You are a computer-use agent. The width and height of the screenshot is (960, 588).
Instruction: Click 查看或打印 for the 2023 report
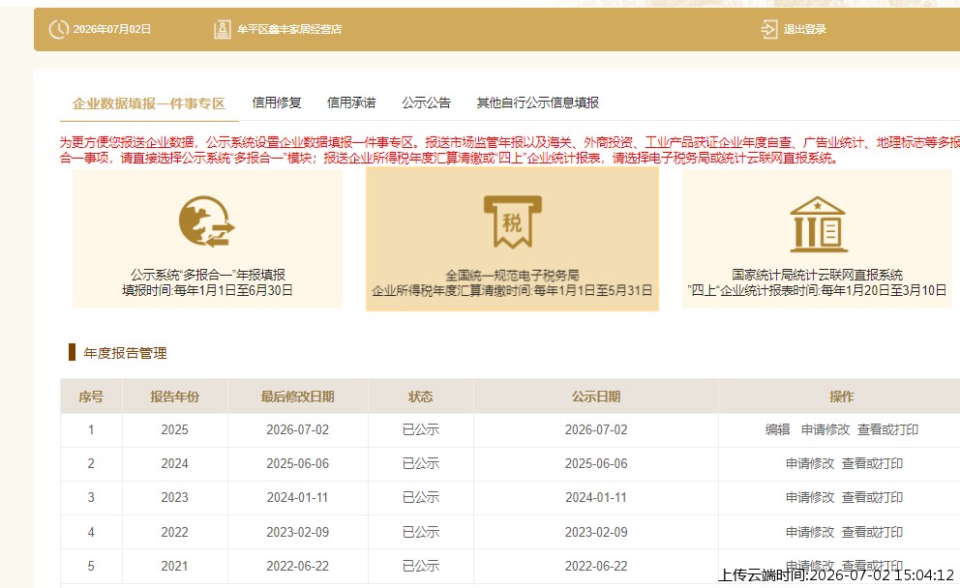pyautogui.click(x=873, y=497)
